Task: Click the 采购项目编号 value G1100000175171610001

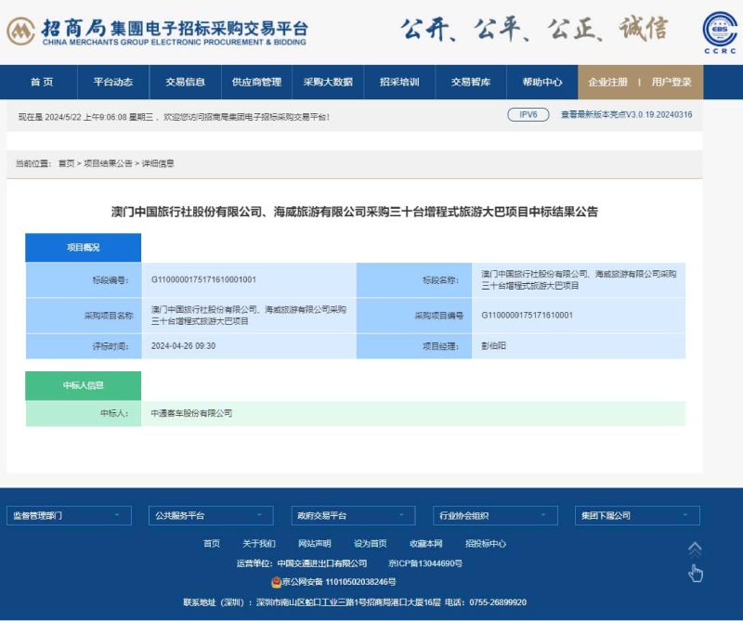Action: pyautogui.click(x=527, y=315)
